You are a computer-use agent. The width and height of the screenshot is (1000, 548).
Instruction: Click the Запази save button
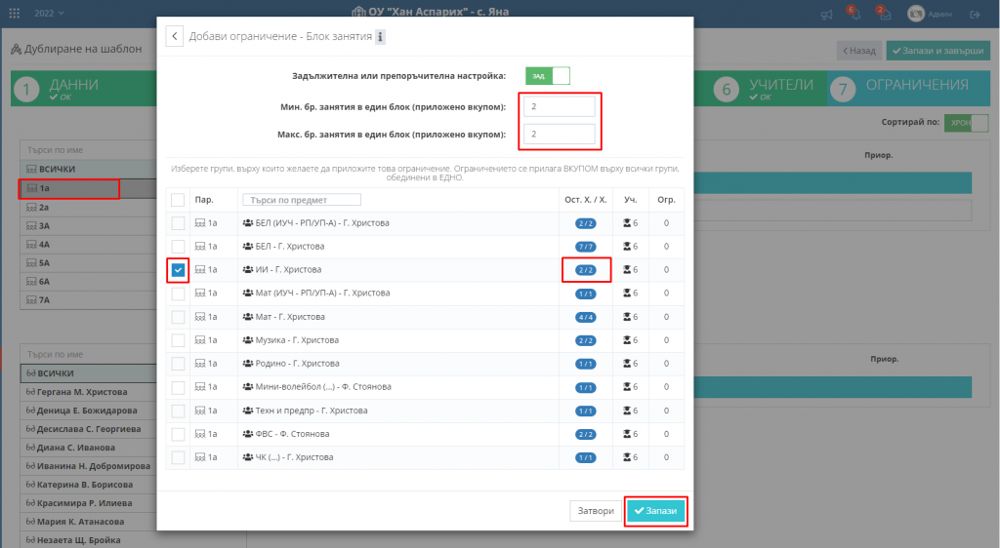[x=656, y=511]
